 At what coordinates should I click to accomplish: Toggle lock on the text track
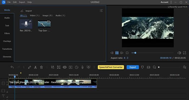7,97
